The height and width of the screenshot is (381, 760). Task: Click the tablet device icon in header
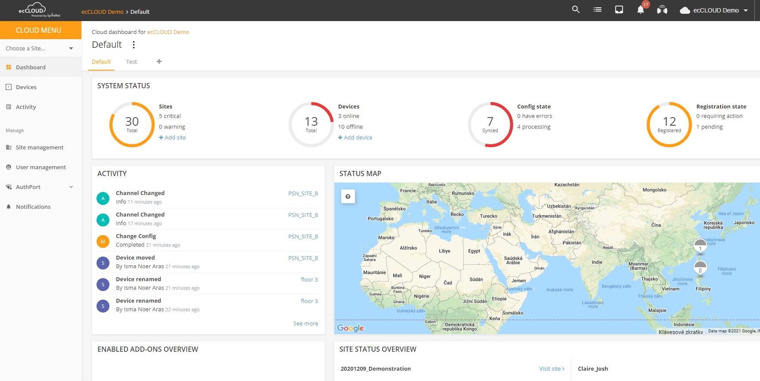(x=619, y=9)
